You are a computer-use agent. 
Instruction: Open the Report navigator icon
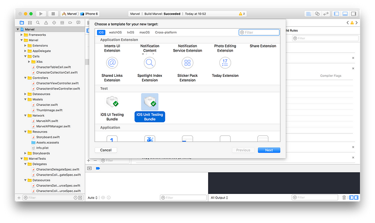(78, 22)
